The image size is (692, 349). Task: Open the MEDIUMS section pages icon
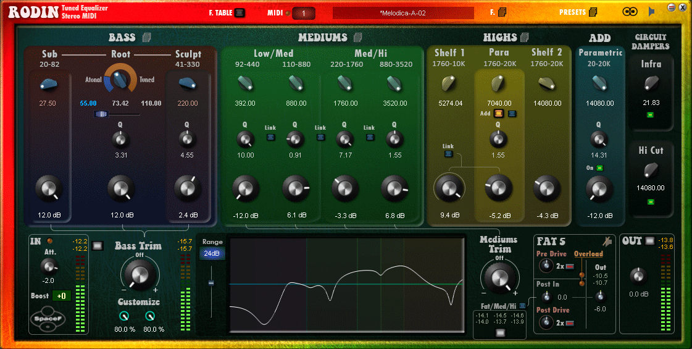[x=358, y=37]
